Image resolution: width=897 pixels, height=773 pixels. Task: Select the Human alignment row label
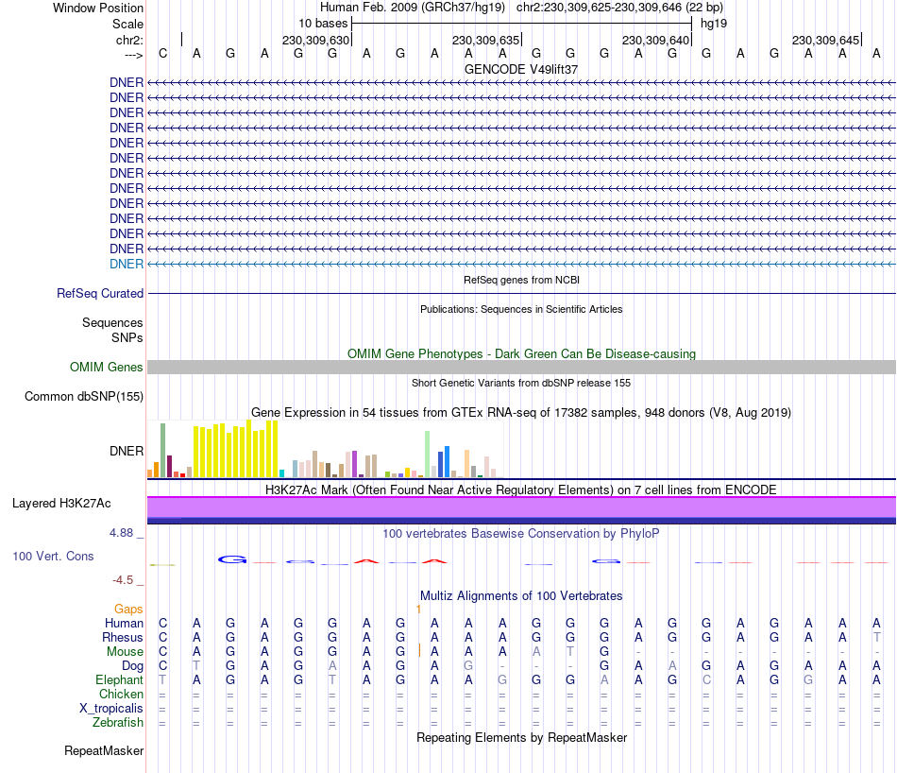[x=124, y=623]
